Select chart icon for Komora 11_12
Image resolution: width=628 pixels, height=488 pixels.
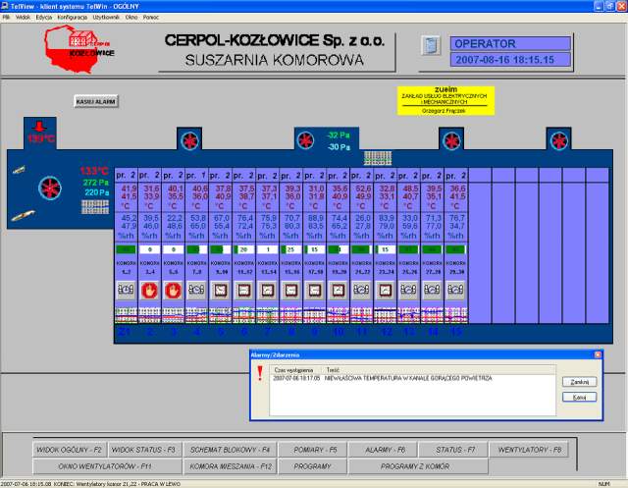coord(244,290)
